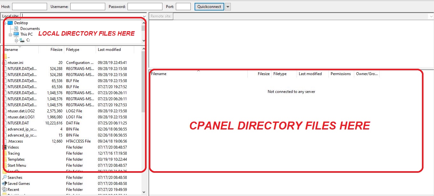
Task: Select the Tracing folder name
Action: 14,153
